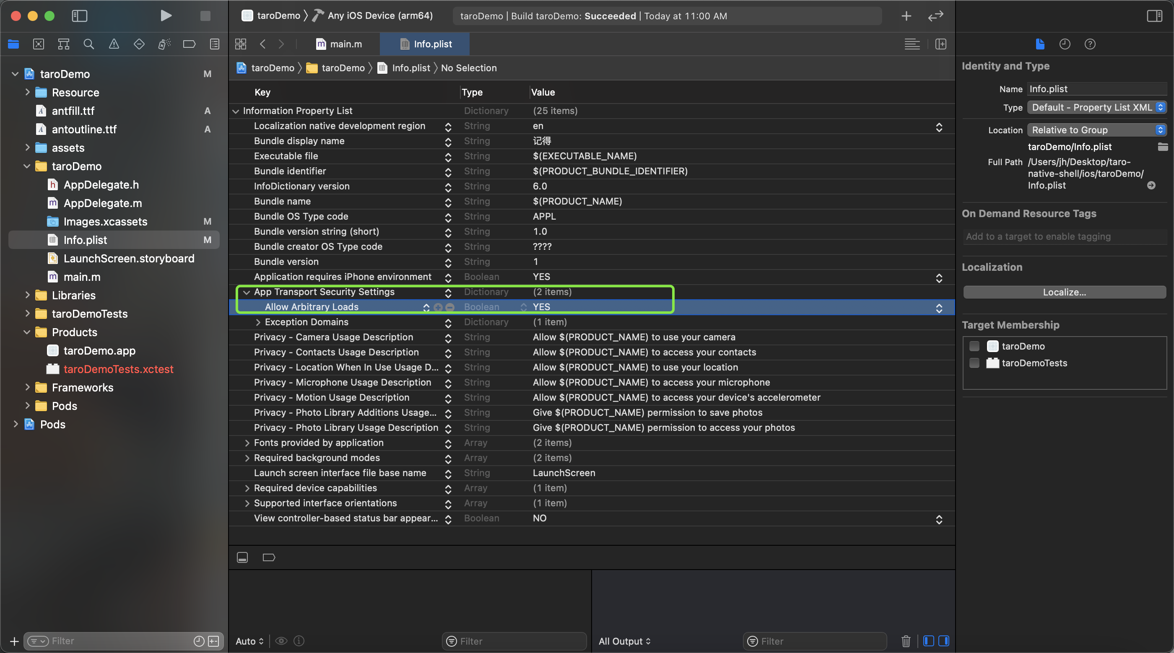1174x653 pixels.
Task: Check taroDemo target membership checkbox
Action: point(974,346)
